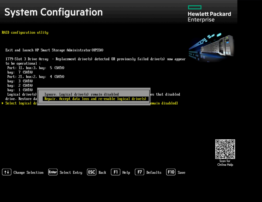Click the "bay: 3 (SATA)" line
Image resolution: width=262 pixels, height=202 pixels.
(20, 81)
